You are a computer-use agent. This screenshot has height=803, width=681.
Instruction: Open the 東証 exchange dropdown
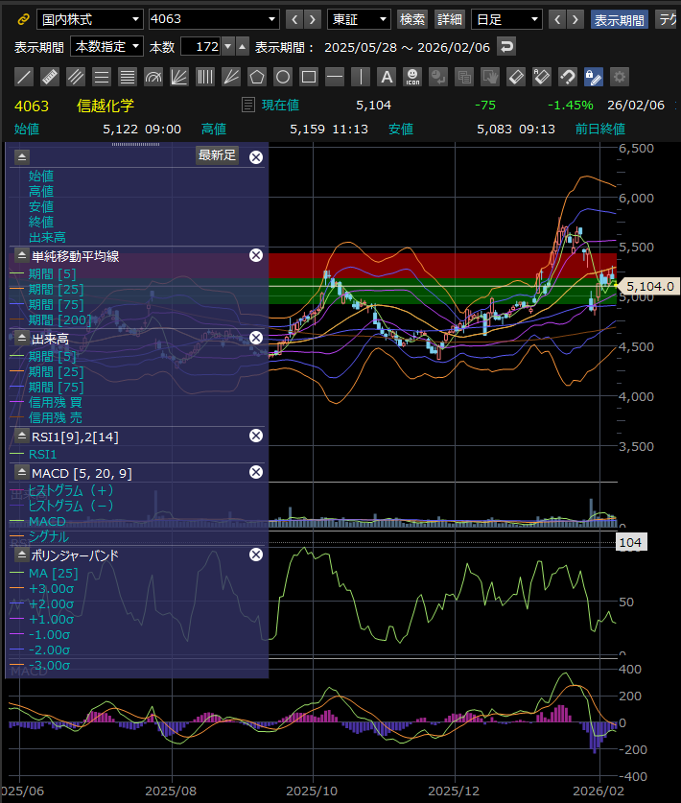click(x=359, y=19)
